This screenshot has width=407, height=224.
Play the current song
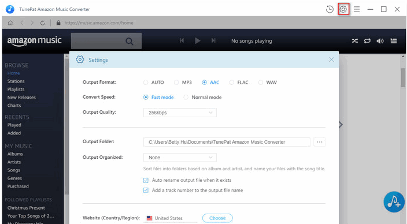tap(198, 41)
